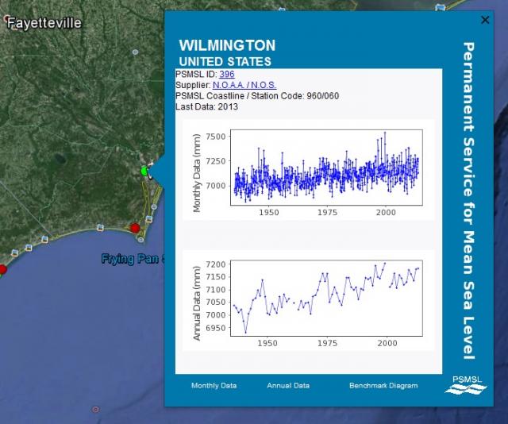Open the N.O.A.A. / N.O.S. supplier link
Viewport: 508px width, 424px height.
pos(244,85)
